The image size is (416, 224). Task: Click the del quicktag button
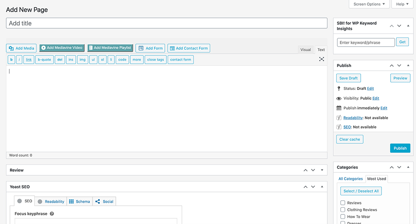[x=60, y=60]
